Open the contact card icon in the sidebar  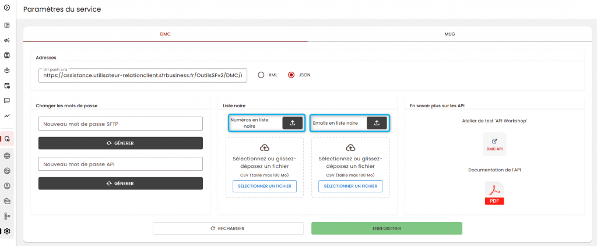pos(7,55)
